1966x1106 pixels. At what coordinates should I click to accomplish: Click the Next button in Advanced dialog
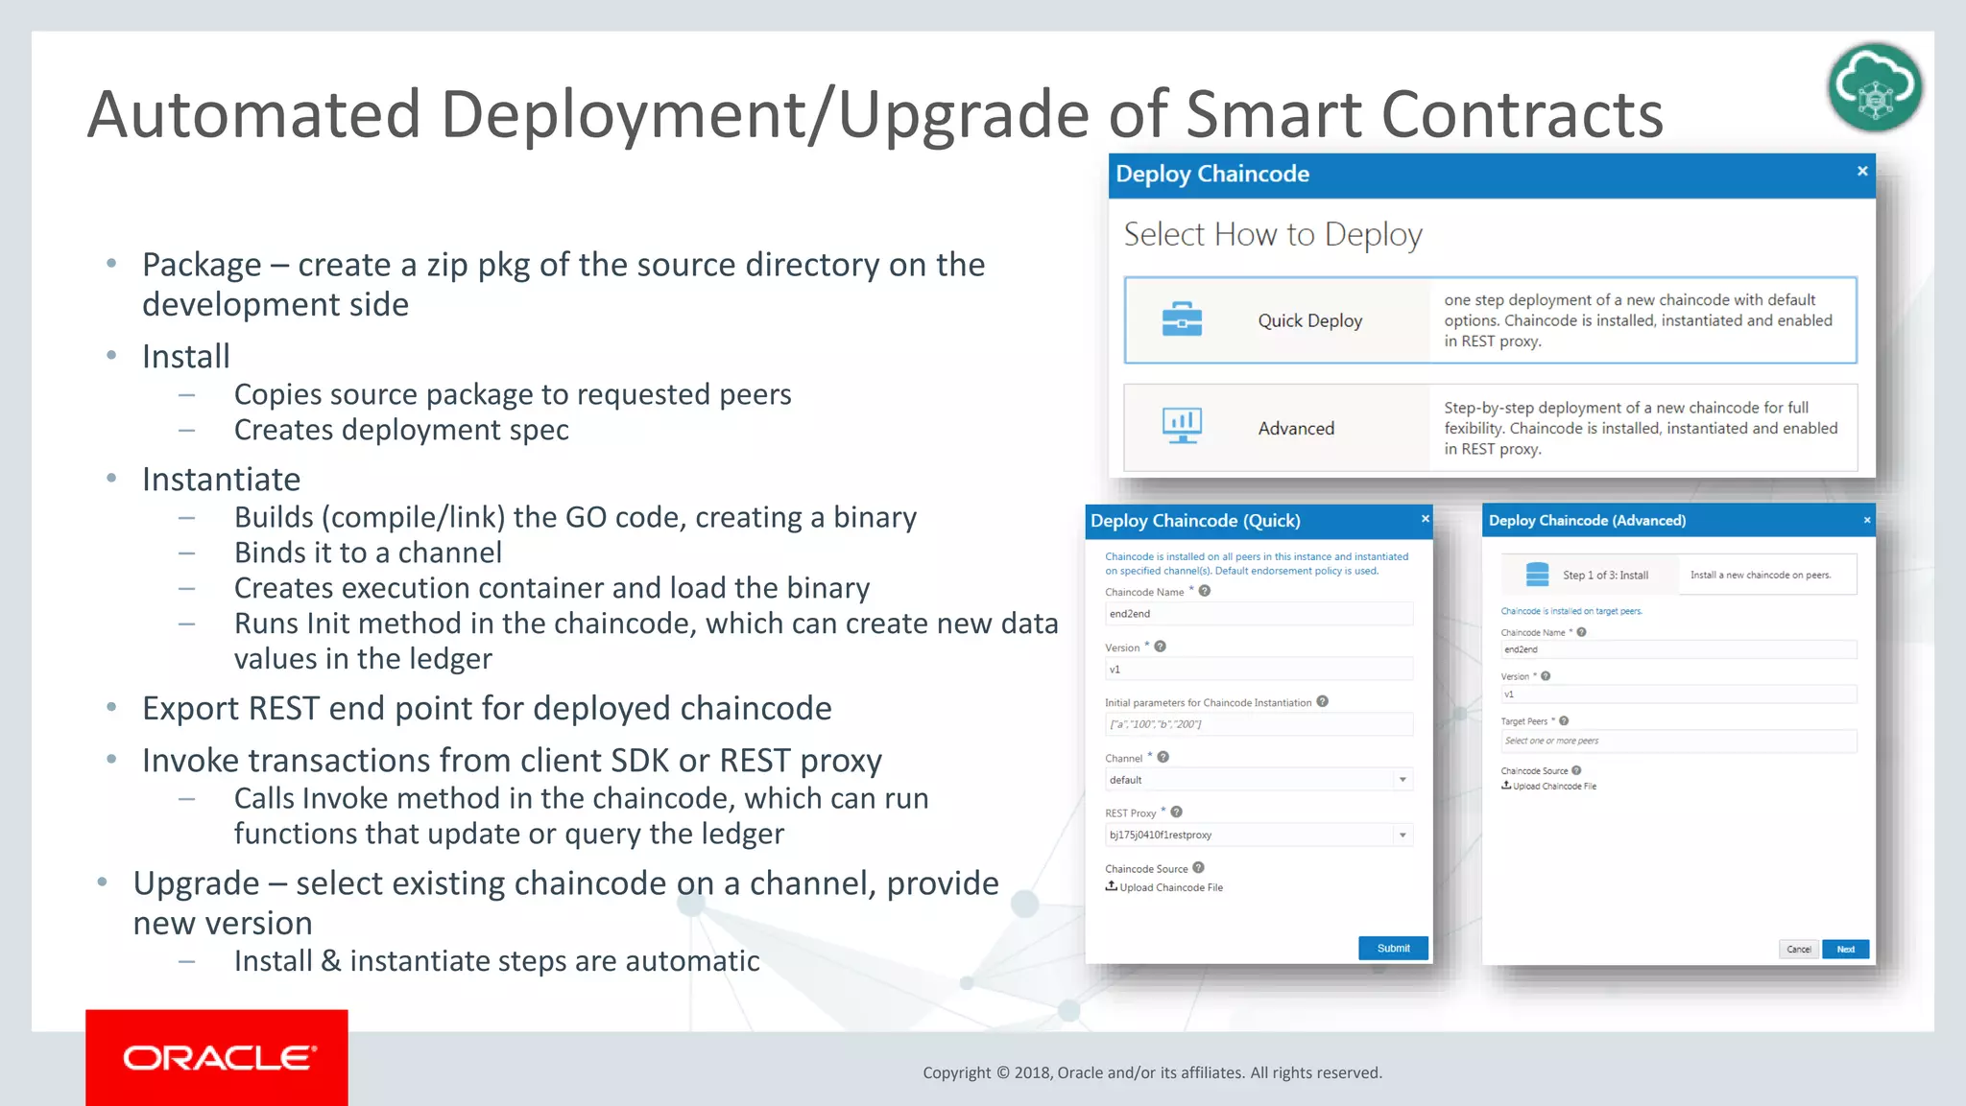click(1845, 949)
